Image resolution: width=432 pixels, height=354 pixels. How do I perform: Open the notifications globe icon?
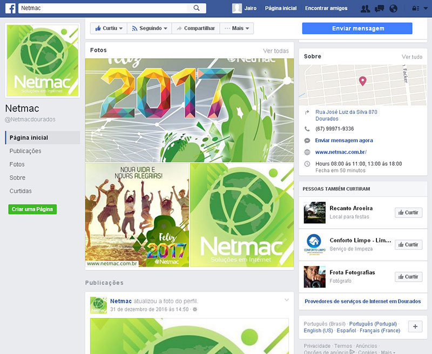tap(394, 9)
